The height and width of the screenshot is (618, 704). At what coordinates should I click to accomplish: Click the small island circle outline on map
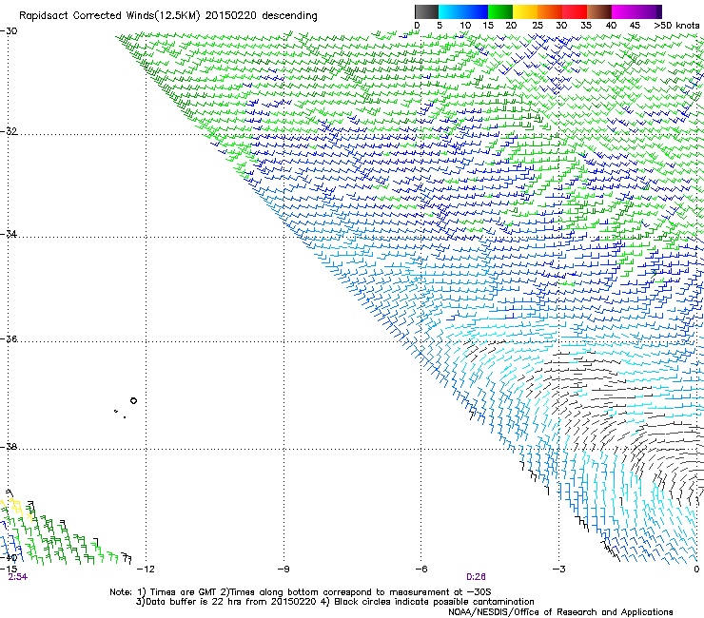tap(133, 401)
